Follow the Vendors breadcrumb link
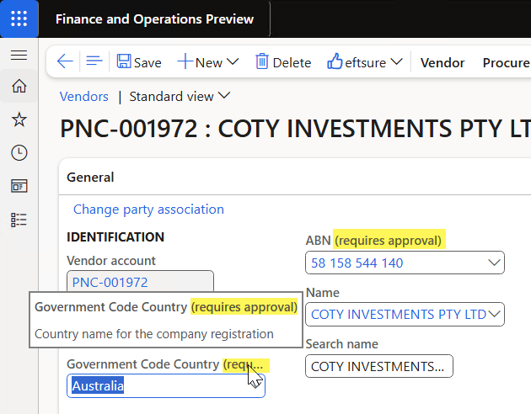Viewport: 531px width, 414px height. (x=84, y=97)
